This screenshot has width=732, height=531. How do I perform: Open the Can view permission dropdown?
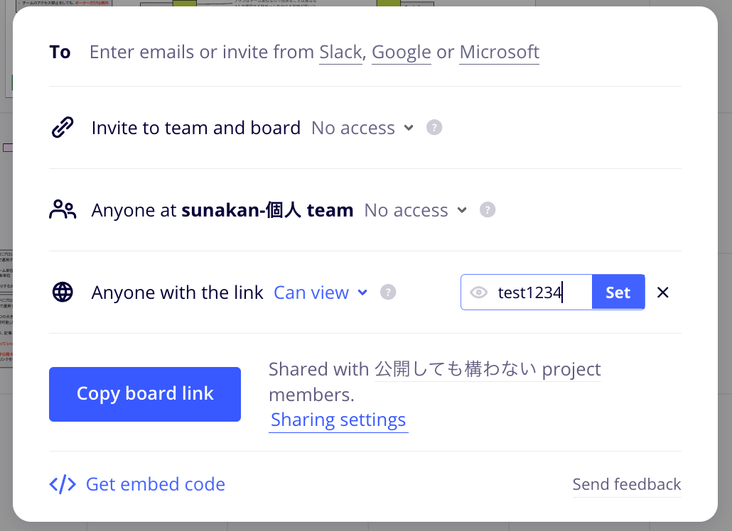point(321,292)
